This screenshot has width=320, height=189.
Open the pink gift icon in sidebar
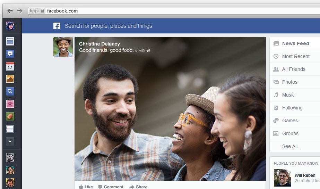10,104
